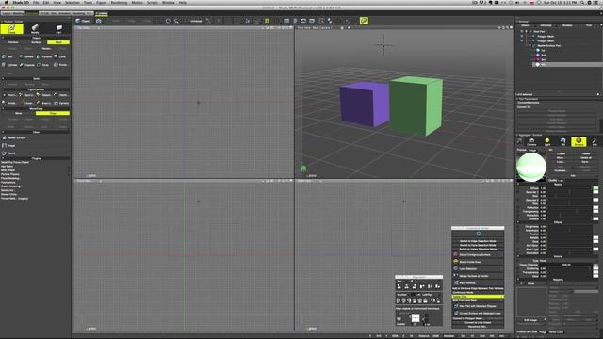The height and width of the screenshot is (339, 603).
Task: Choose Switch to Face Selection Mode
Action: click(478, 245)
